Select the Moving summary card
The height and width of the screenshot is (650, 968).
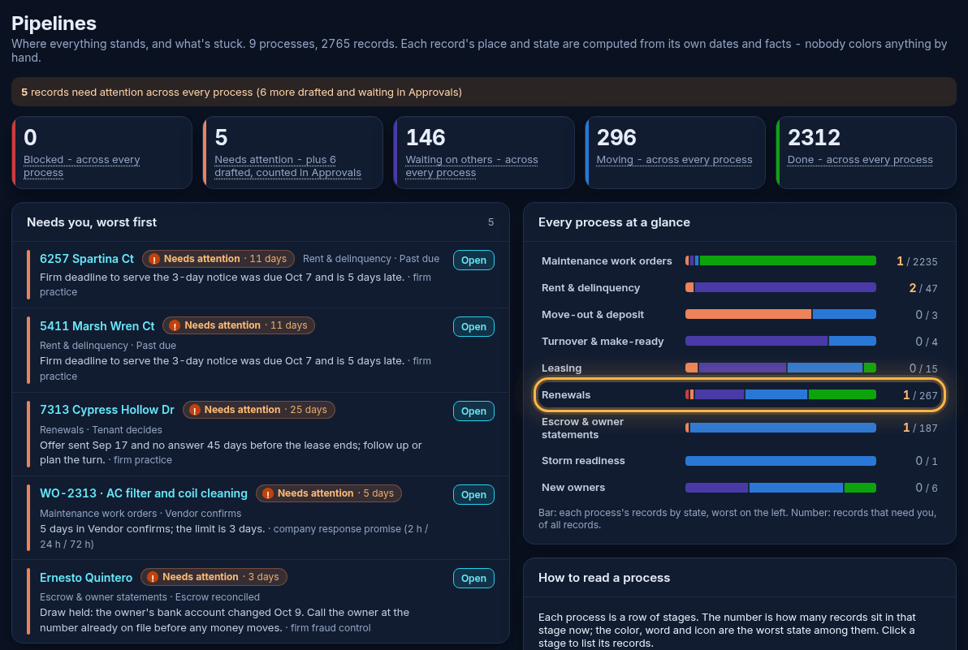(676, 153)
